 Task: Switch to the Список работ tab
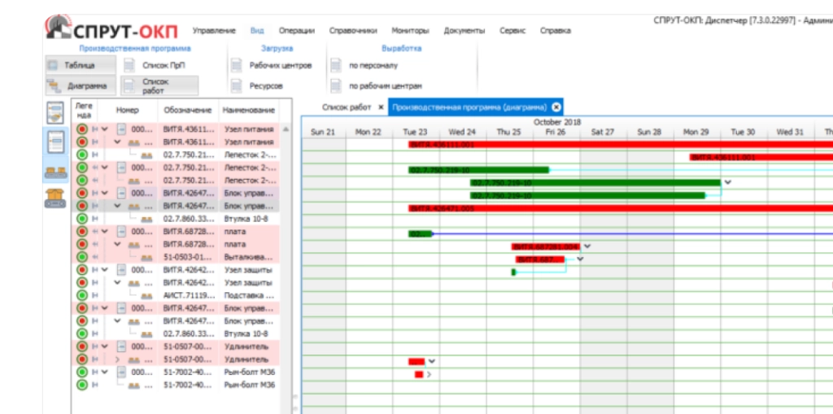pos(346,107)
